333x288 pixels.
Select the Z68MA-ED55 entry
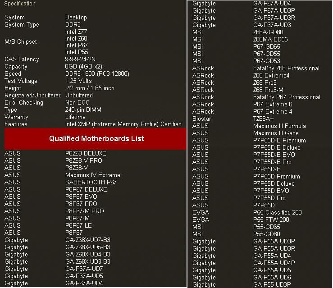pos(270,40)
